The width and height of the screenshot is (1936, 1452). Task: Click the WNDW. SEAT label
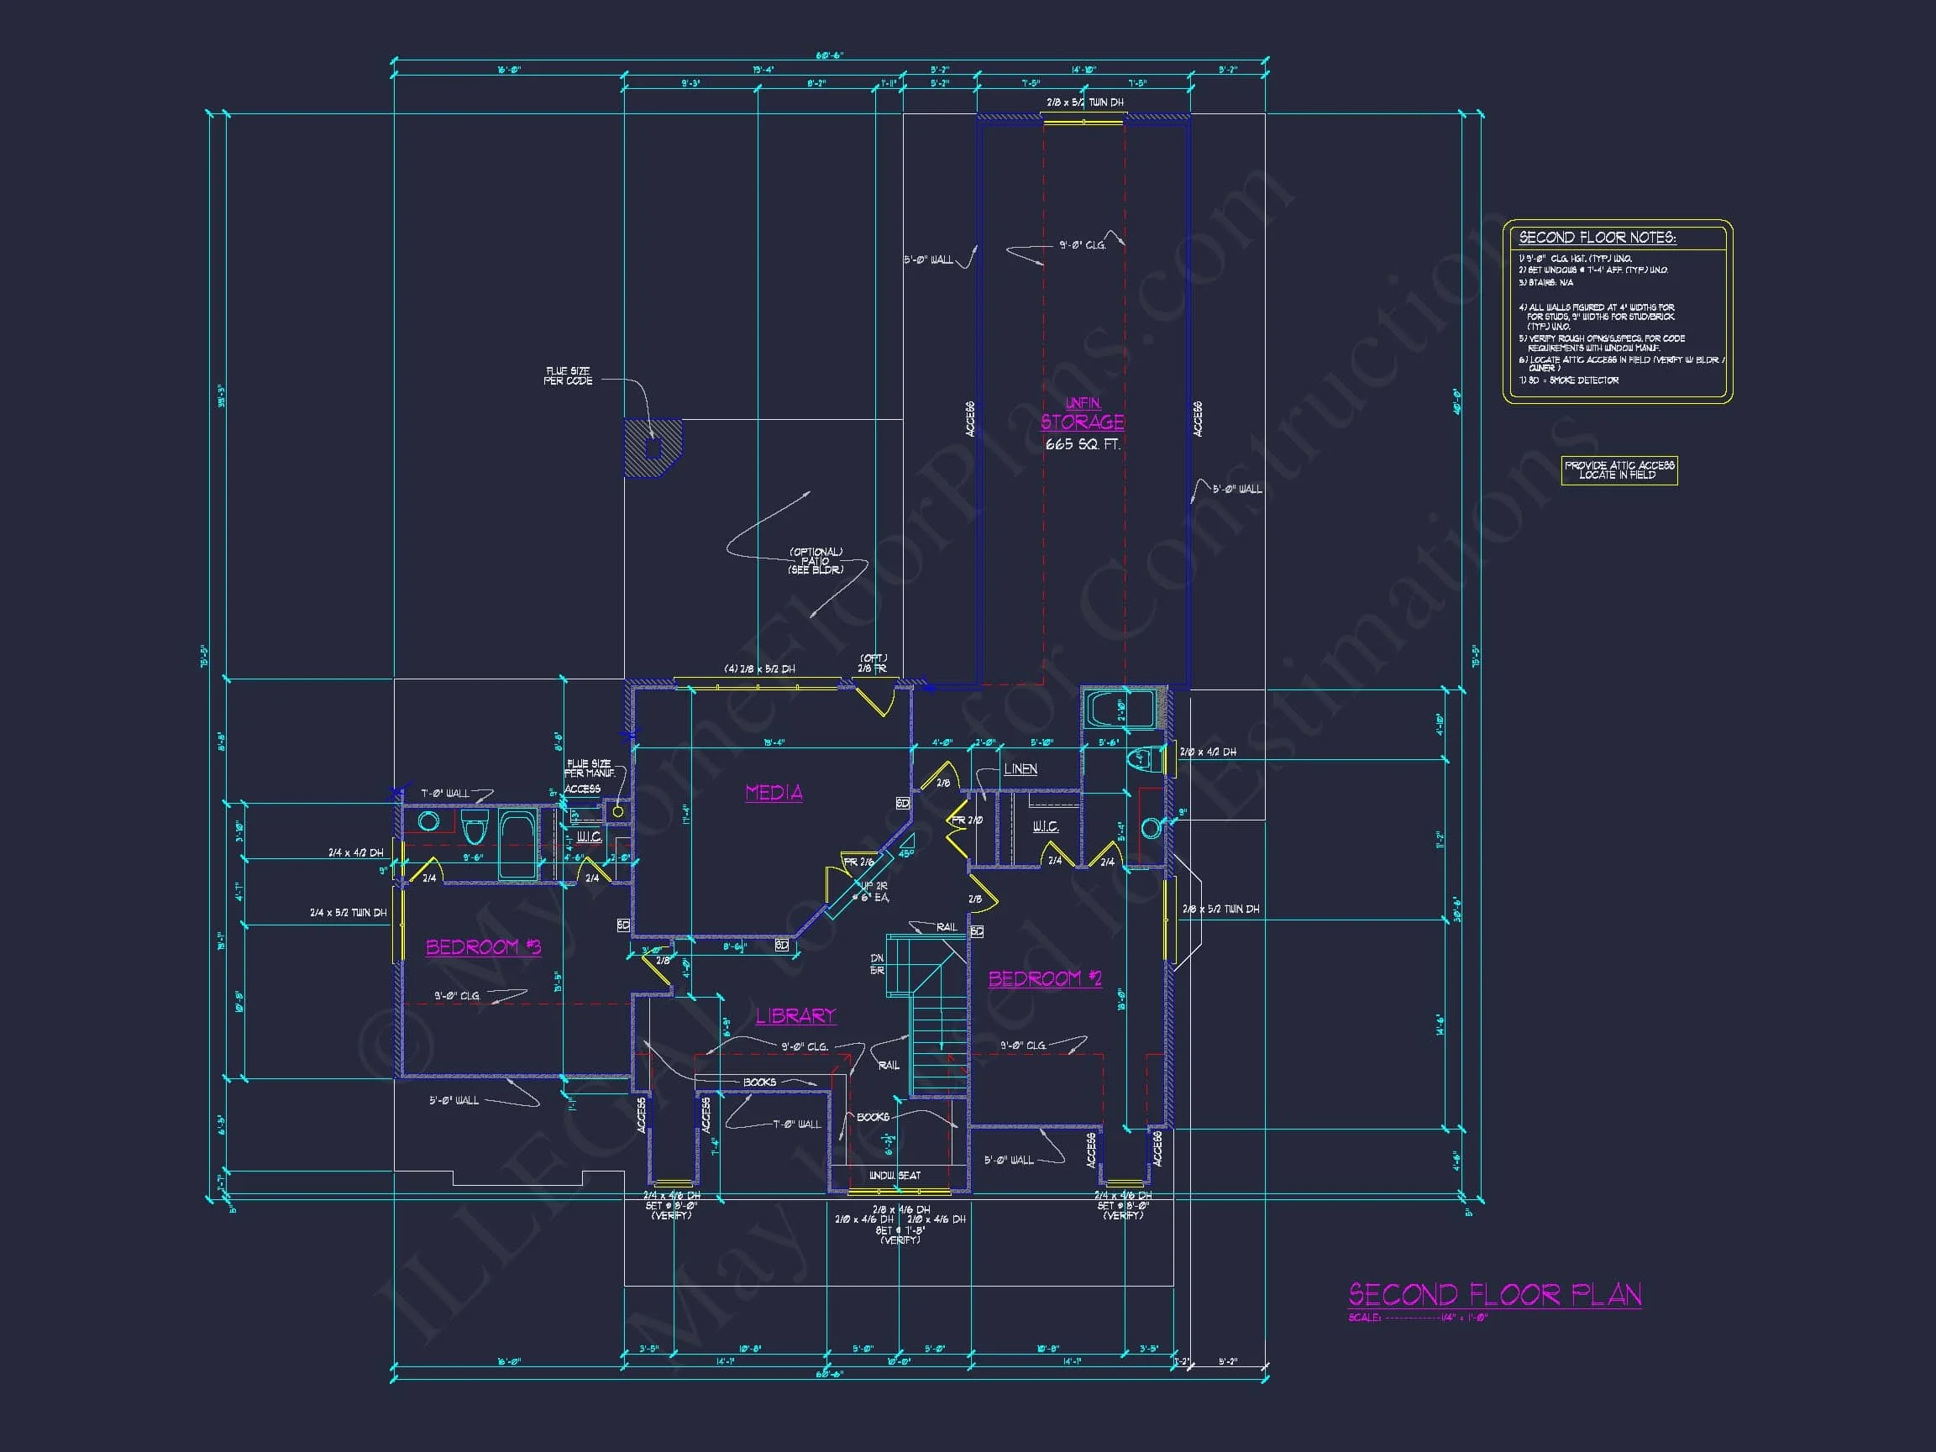coord(894,1176)
